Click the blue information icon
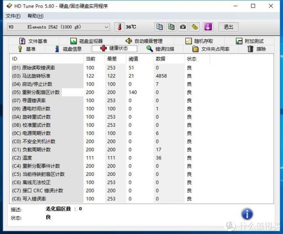 pyautogui.click(x=247, y=214)
